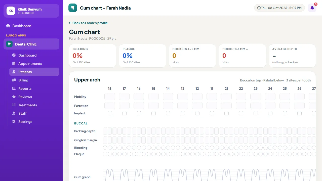Tick Implant checkbox for tooth 18
Image resolution: width=322 pixels, height=181 pixels.
tap(110, 113)
